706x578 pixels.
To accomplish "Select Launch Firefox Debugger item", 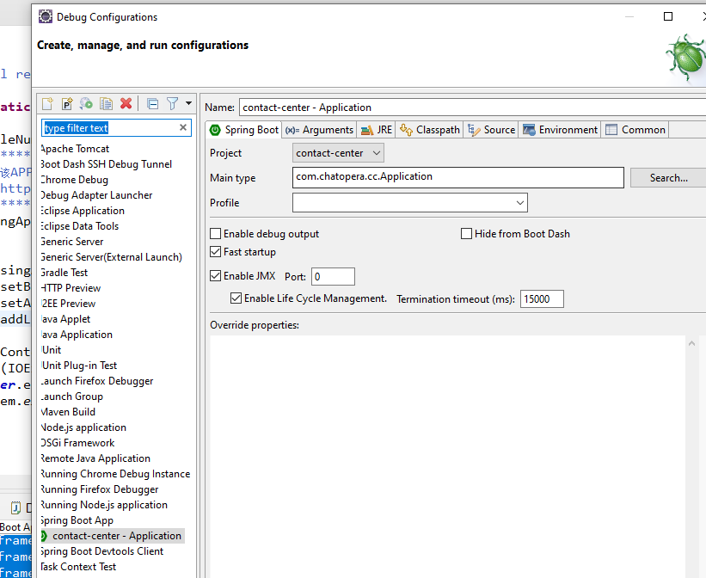I will (x=97, y=381).
